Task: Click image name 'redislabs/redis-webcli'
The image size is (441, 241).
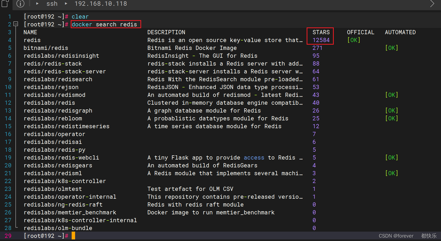Action: point(61,157)
